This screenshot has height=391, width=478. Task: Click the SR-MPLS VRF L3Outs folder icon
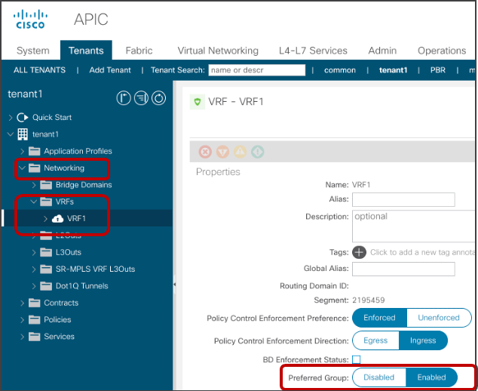click(x=46, y=269)
